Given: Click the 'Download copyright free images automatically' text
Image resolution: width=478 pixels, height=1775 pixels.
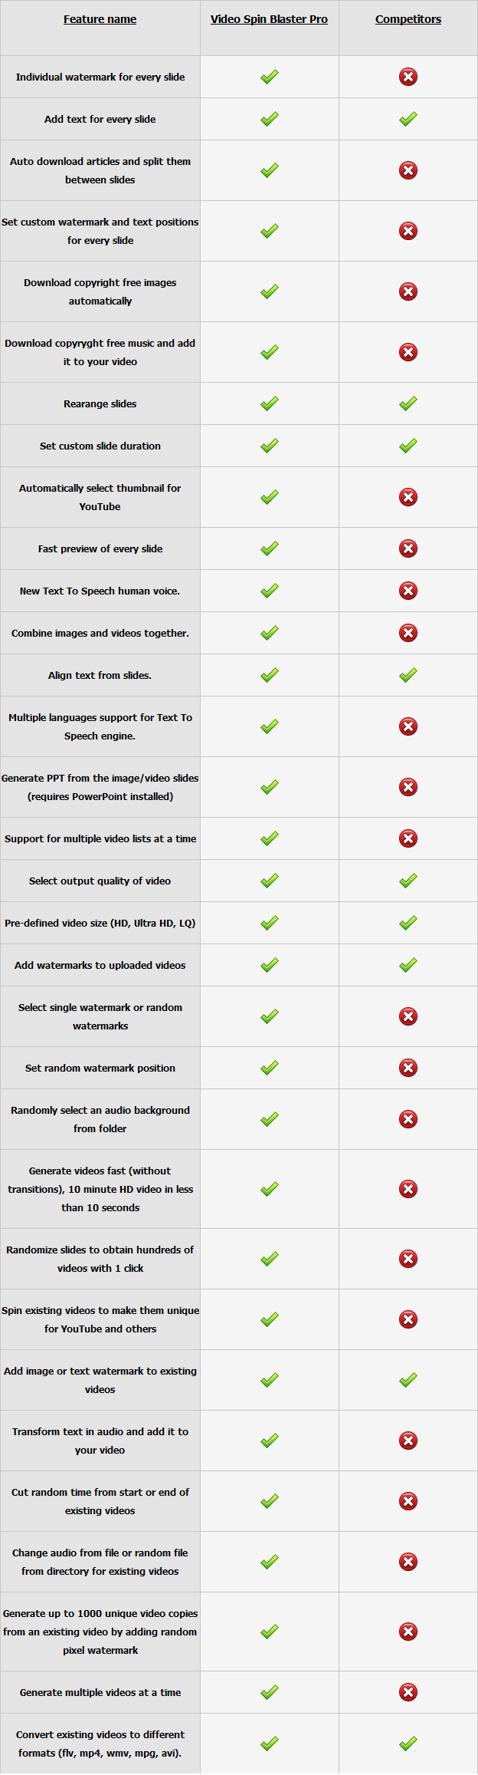Looking at the screenshot, I should click(100, 291).
